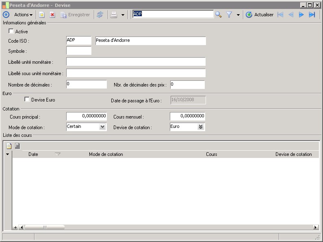Jump to the last record arrow
The image size is (323, 242).
[x=312, y=15]
